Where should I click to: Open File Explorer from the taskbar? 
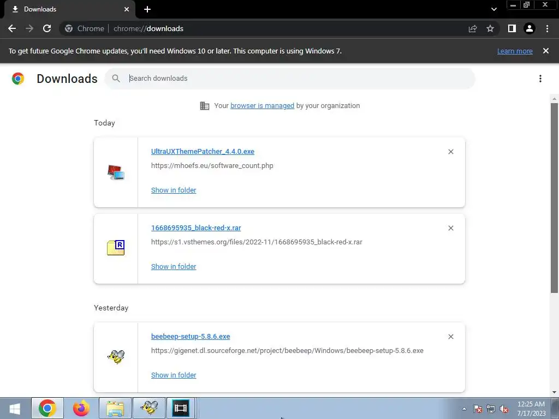[x=115, y=408]
